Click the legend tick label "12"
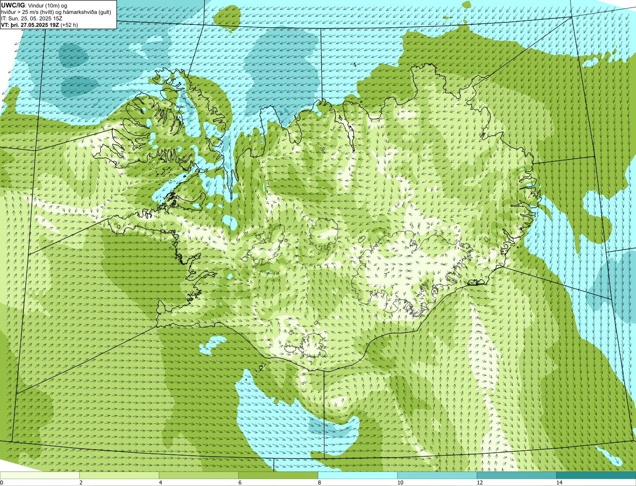Image resolution: width=636 pixels, height=486 pixels. click(479, 483)
